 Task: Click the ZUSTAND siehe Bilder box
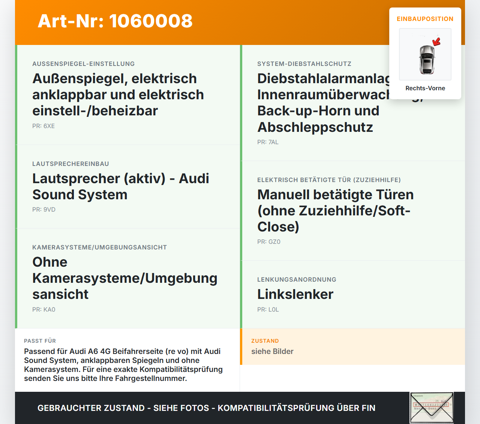[x=352, y=346]
